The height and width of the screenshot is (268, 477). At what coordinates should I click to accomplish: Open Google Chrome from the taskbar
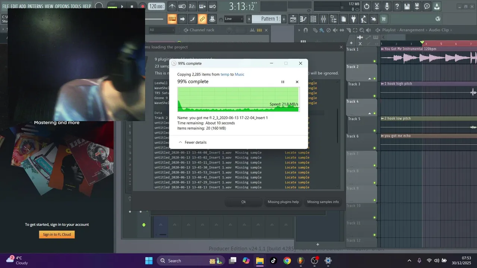(x=287, y=261)
